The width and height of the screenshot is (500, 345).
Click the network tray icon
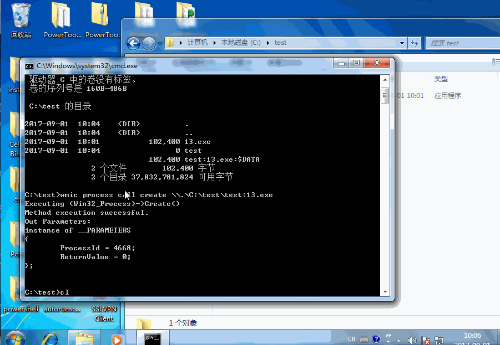pos(438,339)
